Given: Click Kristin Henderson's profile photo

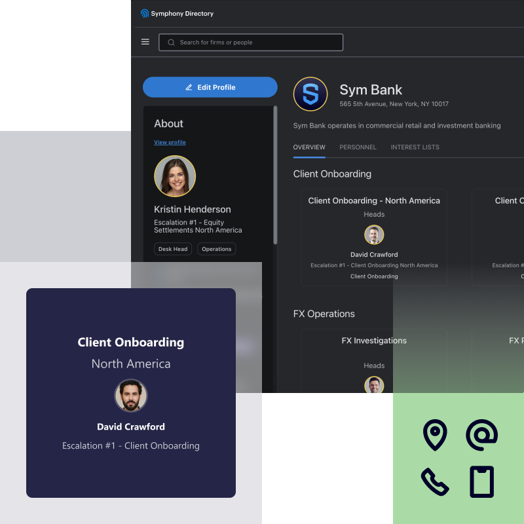Looking at the screenshot, I should point(175,176).
